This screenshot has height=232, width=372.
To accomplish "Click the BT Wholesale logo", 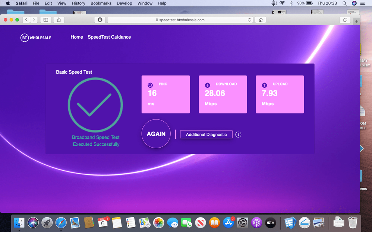I will (36, 37).
